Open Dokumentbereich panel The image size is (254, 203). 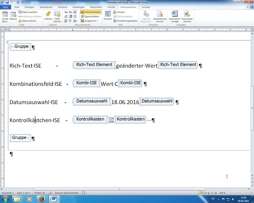(187, 16)
